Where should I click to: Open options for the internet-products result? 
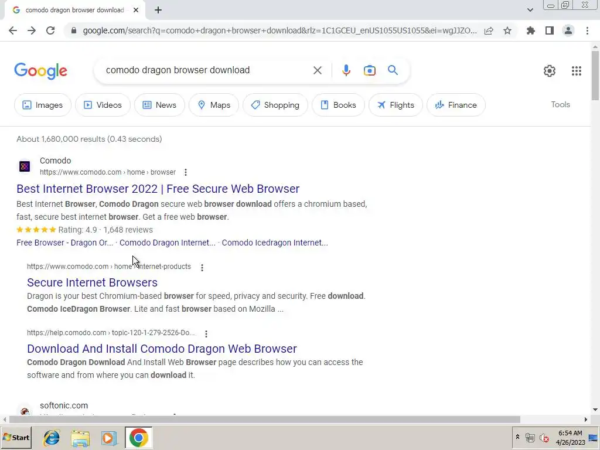[x=202, y=267]
